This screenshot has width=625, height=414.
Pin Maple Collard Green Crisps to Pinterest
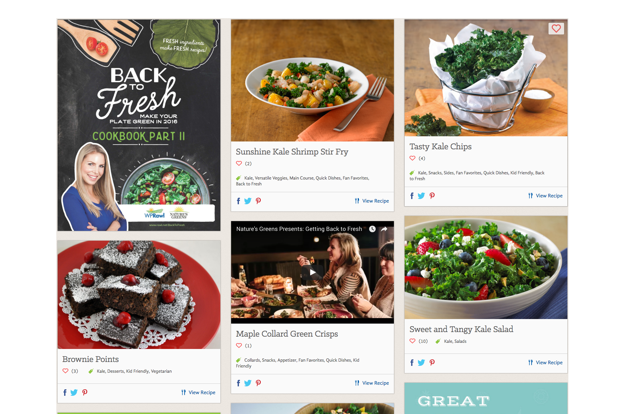point(258,383)
